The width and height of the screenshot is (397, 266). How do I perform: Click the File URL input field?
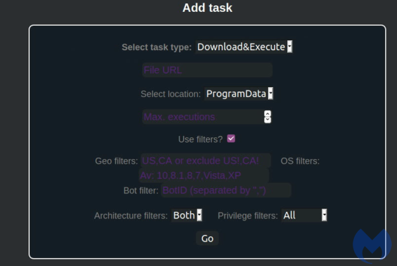click(207, 70)
